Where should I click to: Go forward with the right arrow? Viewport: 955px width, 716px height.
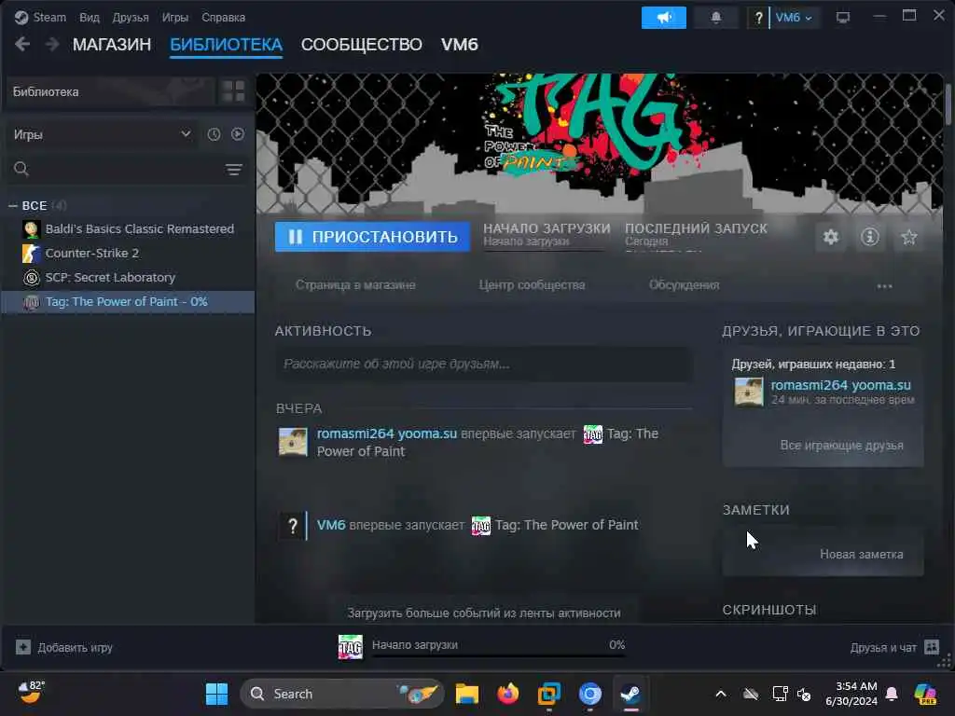pyautogui.click(x=52, y=44)
